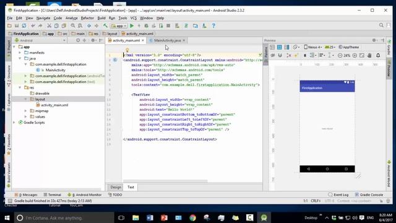
Task: Click the Undo toolbar icon
Action: 33,26
